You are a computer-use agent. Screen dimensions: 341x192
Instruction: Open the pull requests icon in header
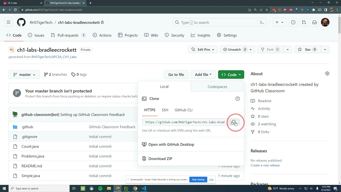[x=304, y=22]
